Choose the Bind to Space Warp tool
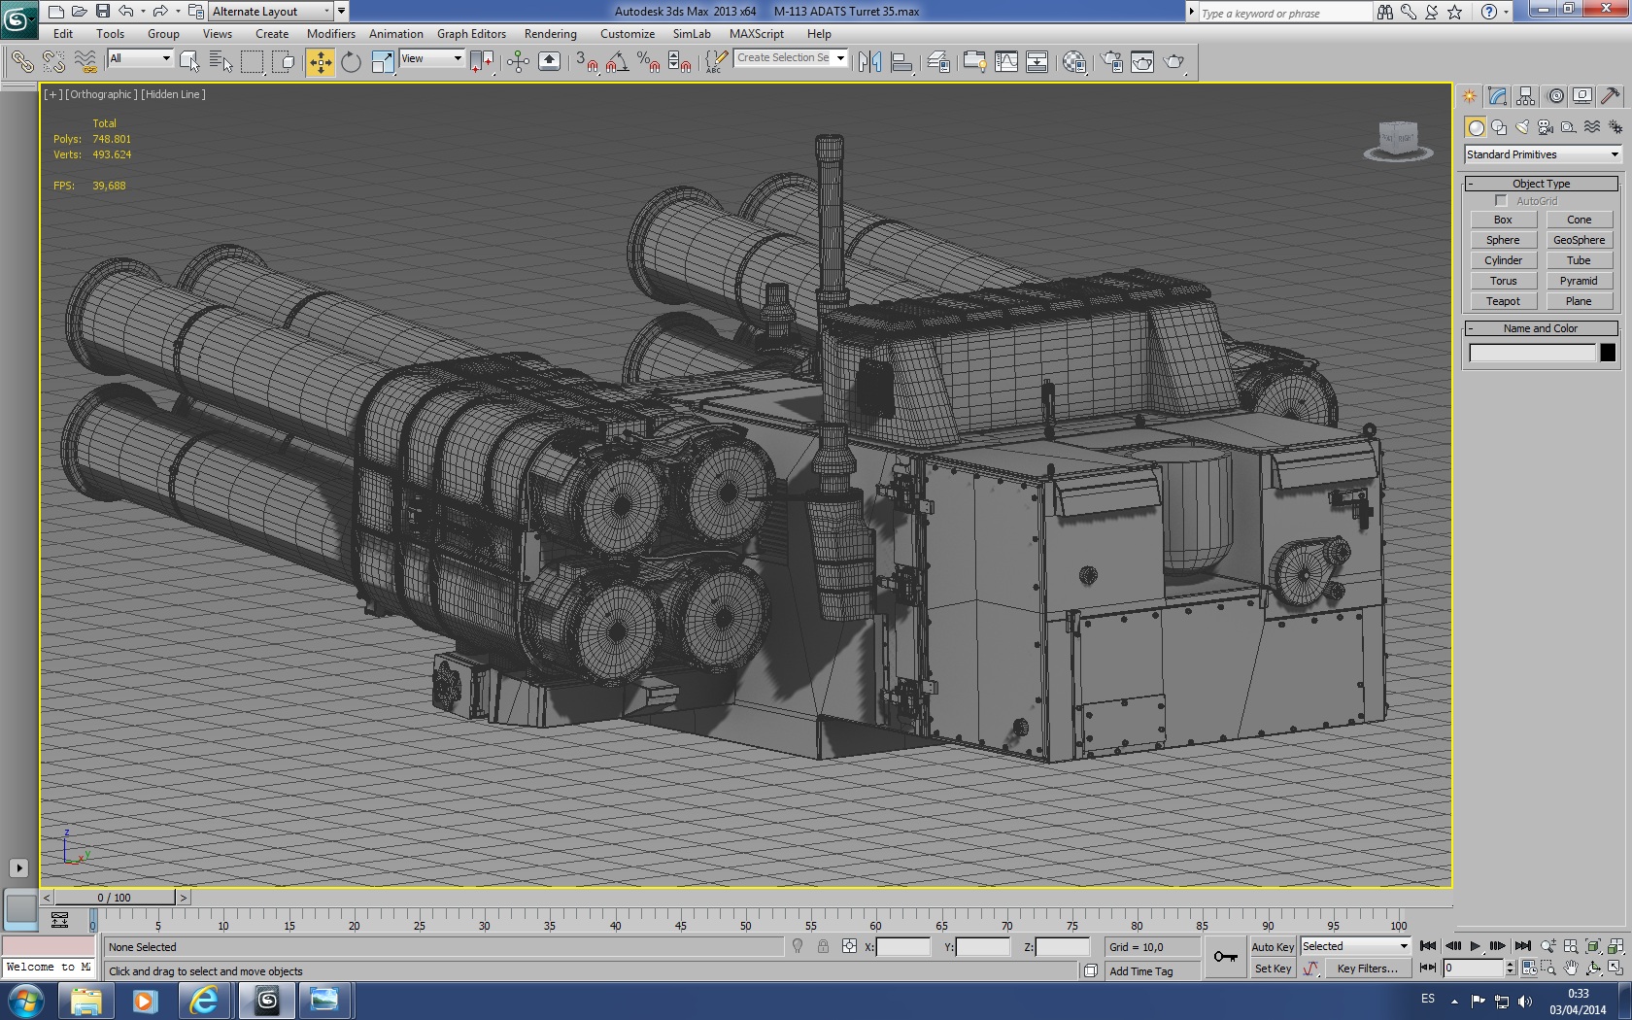This screenshot has width=1632, height=1020. (x=85, y=62)
